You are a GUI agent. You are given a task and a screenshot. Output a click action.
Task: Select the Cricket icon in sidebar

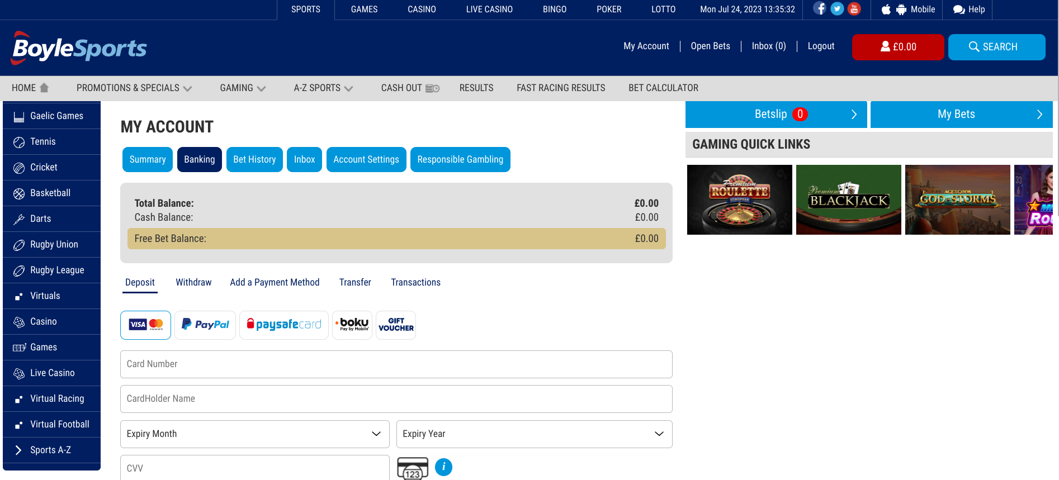point(19,168)
